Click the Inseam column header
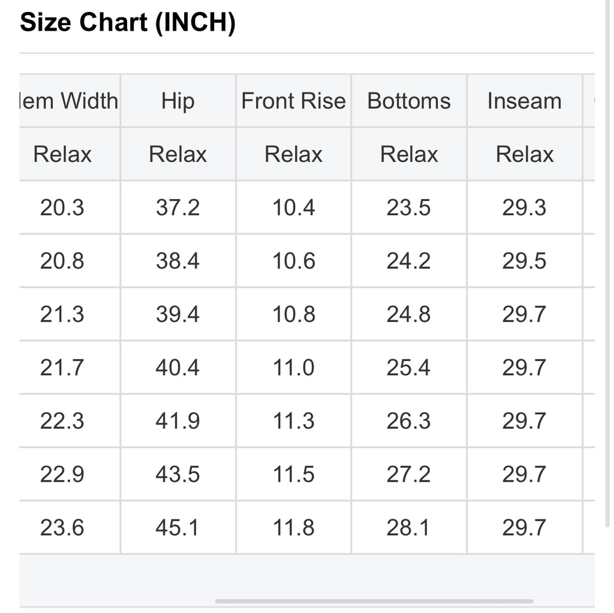The width and height of the screenshot is (614, 613). coord(524,101)
